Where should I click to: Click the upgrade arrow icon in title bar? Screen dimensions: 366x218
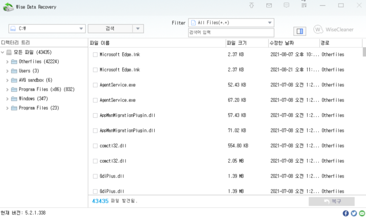point(251,5)
